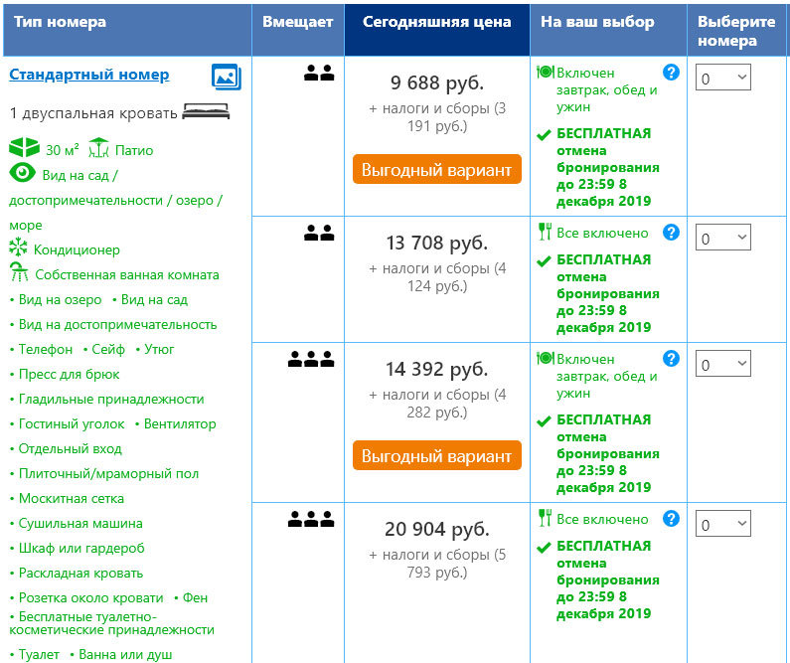The width and height of the screenshot is (790, 663).
Task: Open room quantity dropdown for 14 392 руб.
Action: 722,364
